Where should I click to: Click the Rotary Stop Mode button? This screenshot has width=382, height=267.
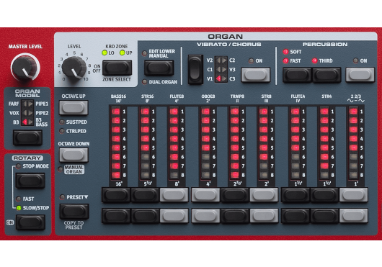(30, 181)
